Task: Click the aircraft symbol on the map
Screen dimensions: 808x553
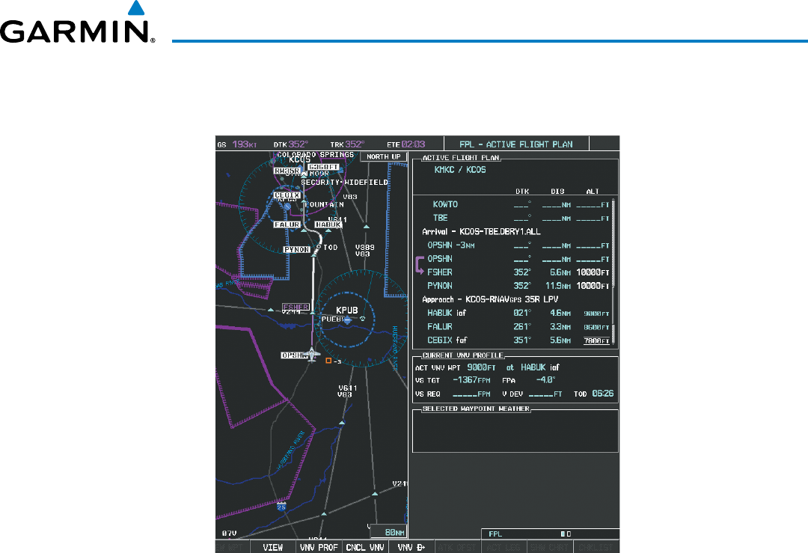Action: pyautogui.click(x=312, y=355)
